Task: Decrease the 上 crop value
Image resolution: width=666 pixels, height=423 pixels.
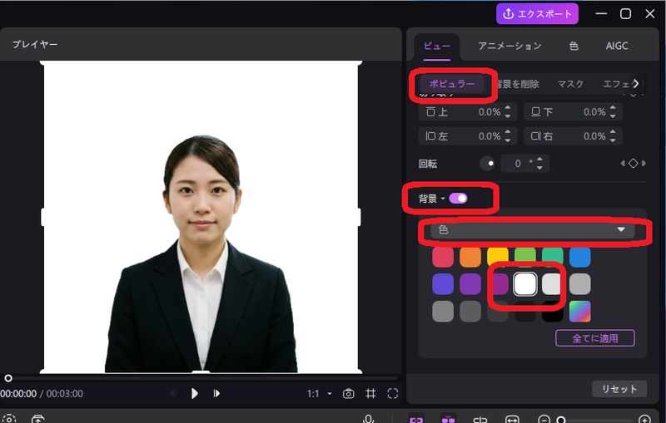Action: [508, 116]
